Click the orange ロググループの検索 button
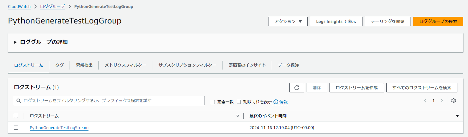Viewport: 468px width, 137px height. [x=438, y=21]
